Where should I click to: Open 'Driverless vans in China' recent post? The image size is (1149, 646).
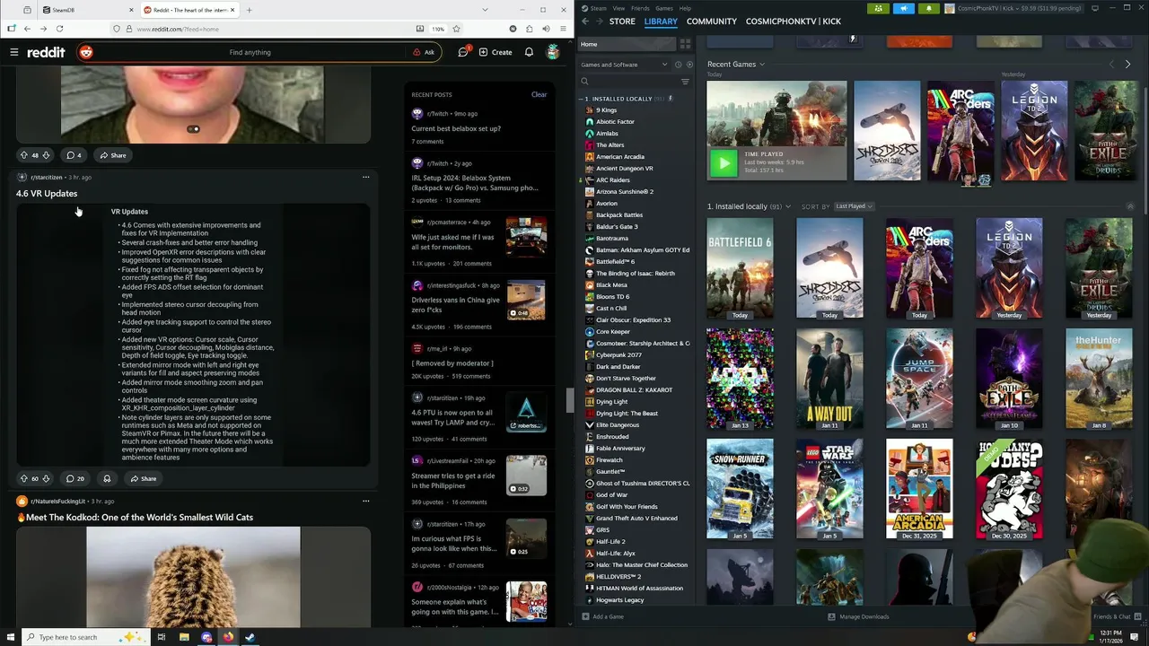(x=455, y=304)
